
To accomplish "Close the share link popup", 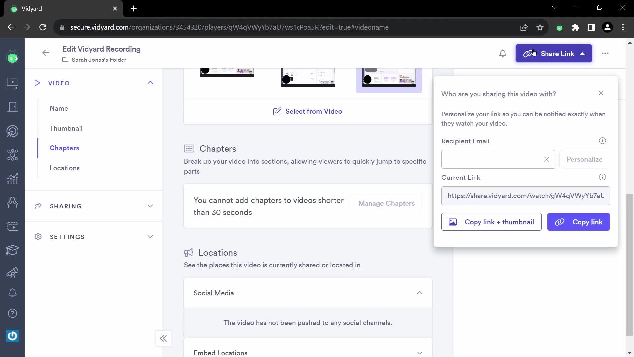I will [x=601, y=93].
